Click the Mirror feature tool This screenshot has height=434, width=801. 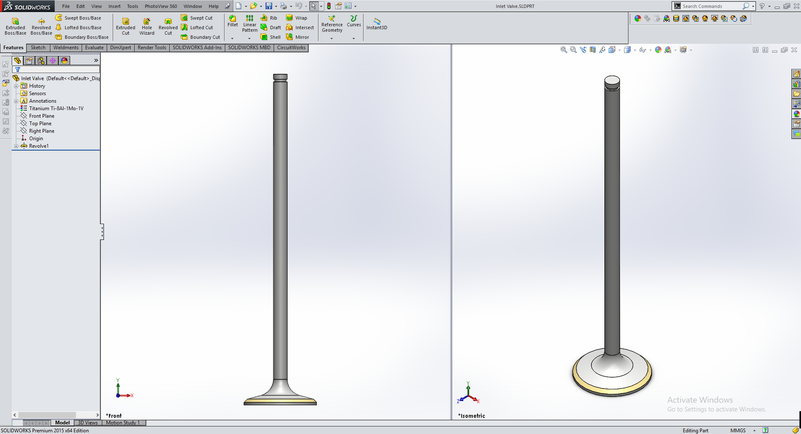pos(297,37)
